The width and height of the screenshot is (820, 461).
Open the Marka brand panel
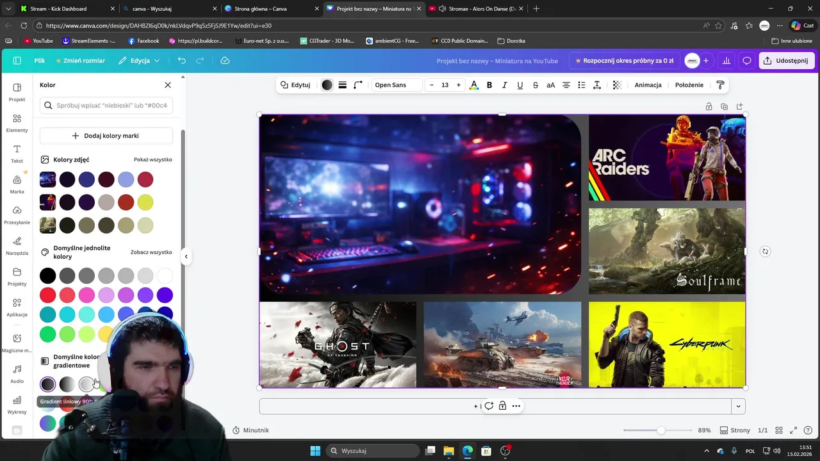17,184
